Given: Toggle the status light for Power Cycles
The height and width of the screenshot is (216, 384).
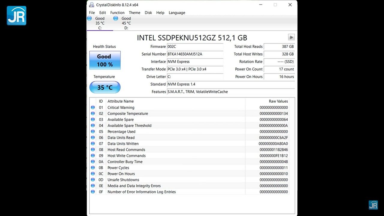Looking at the screenshot, I should coord(93,168).
